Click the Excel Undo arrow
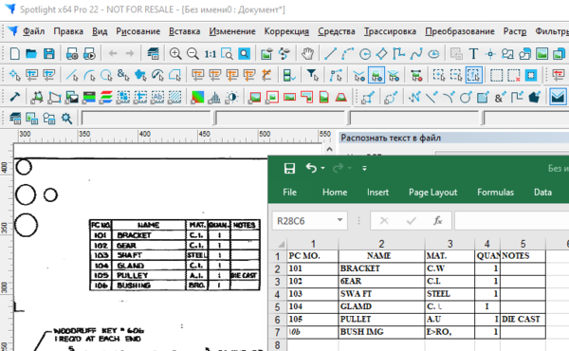This screenshot has width=569, height=351. [x=311, y=168]
